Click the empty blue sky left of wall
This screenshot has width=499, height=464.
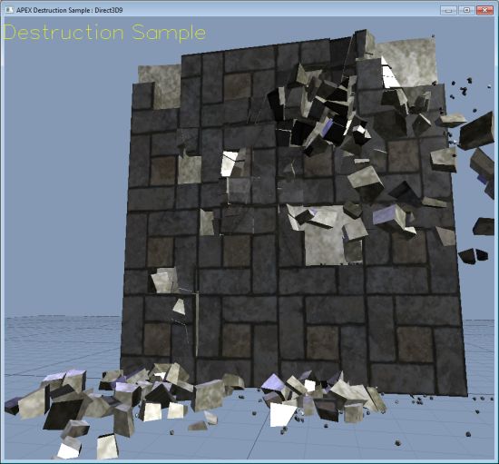[x=64, y=175]
